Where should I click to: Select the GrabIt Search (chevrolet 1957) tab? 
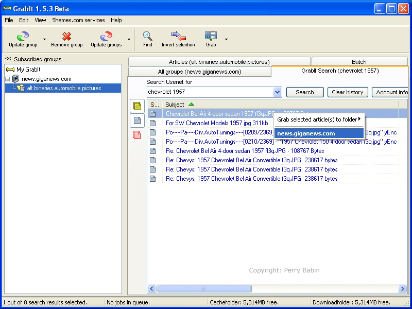[340, 71]
